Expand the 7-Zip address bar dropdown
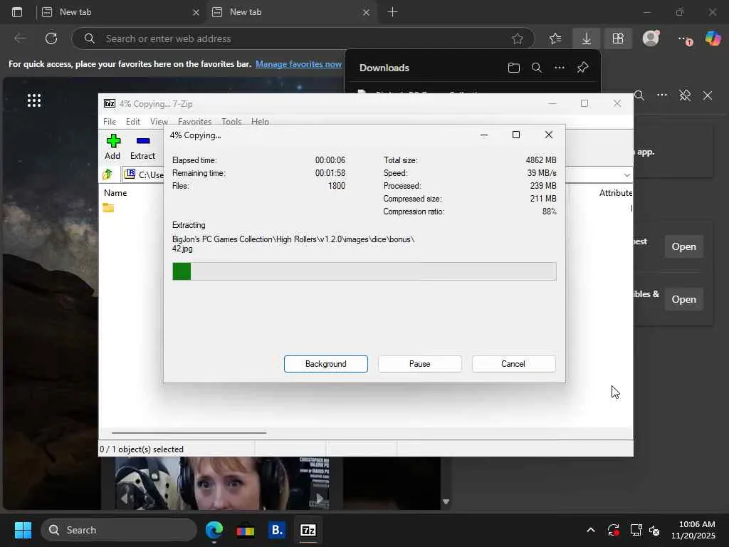The image size is (729, 547). click(x=626, y=175)
